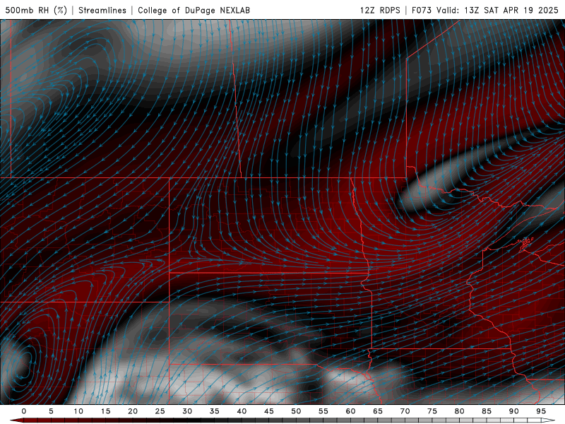Click the 35 label on color scale
Screen dimensions: 565x424
215,411
